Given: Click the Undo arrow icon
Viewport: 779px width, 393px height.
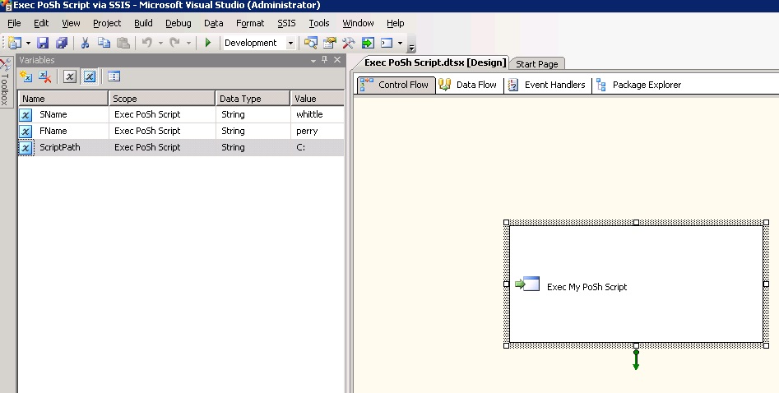Looking at the screenshot, I should [x=146, y=44].
